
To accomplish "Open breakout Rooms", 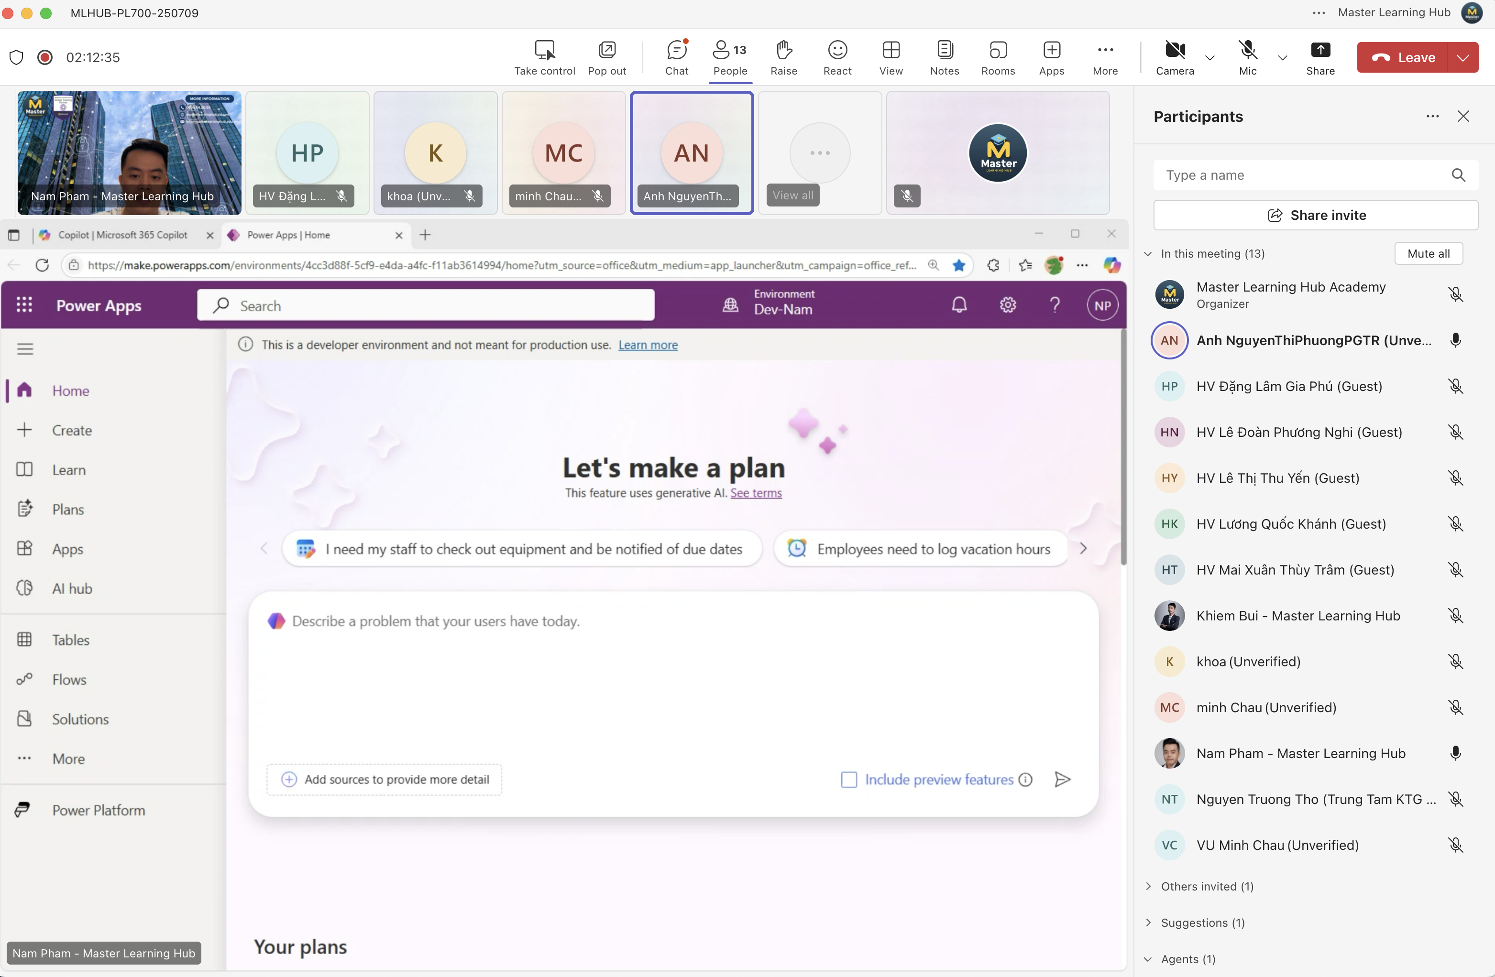I will pyautogui.click(x=998, y=57).
